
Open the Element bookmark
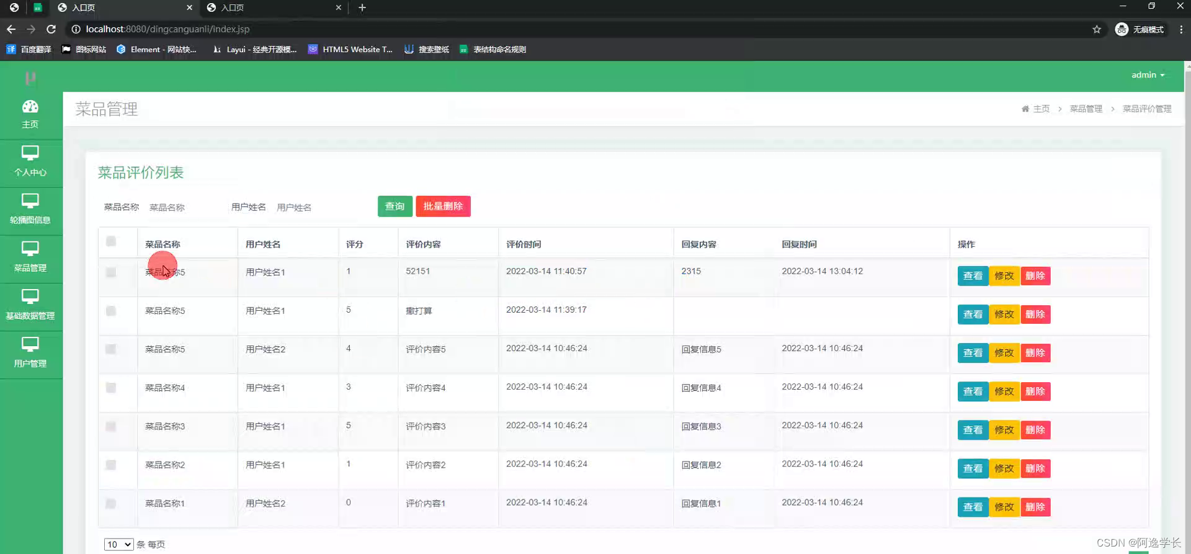(x=157, y=49)
